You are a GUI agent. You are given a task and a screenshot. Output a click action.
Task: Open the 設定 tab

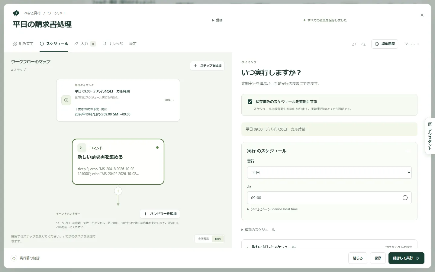[133, 44]
